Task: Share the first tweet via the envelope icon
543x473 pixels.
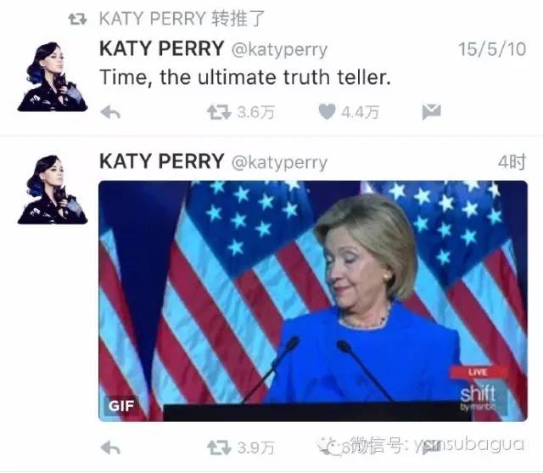Action: click(x=432, y=111)
